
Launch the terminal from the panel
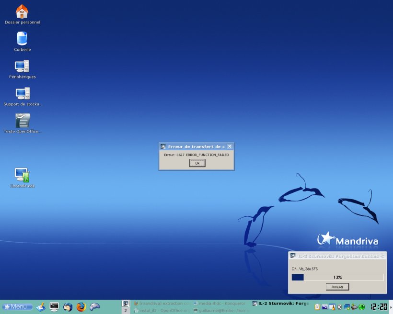pyautogui.click(x=54, y=307)
